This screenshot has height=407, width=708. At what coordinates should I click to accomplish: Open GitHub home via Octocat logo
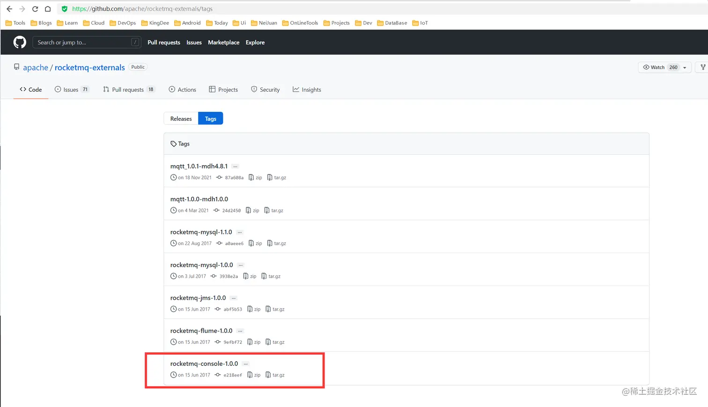tap(20, 43)
